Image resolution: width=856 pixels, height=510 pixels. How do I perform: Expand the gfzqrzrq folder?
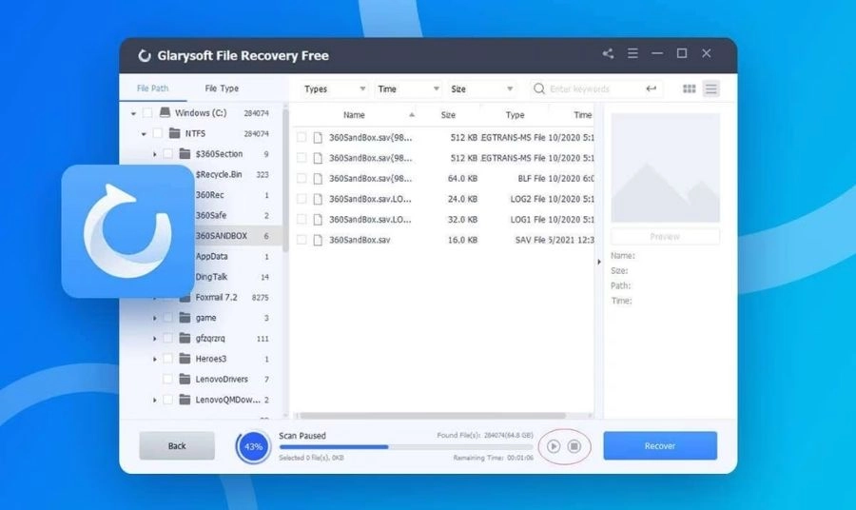154,339
